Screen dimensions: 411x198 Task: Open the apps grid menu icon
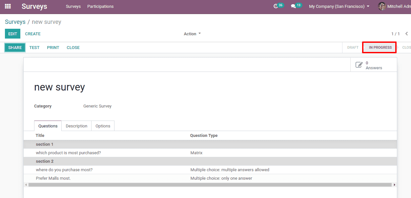pos(8,6)
